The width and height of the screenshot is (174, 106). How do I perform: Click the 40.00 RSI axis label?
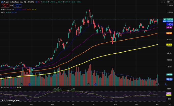169,99
